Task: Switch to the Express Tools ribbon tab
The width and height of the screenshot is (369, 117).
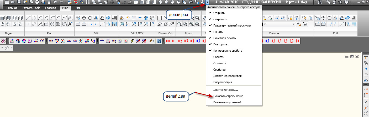Action: pyautogui.click(x=31, y=8)
